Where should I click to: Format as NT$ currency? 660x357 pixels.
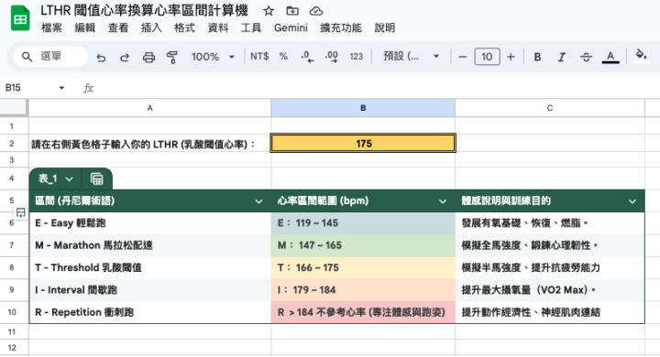[x=259, y=57]
